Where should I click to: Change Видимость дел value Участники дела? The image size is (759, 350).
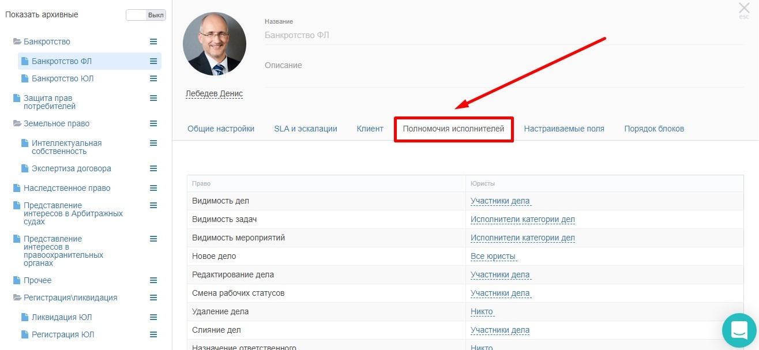(500, 201)
